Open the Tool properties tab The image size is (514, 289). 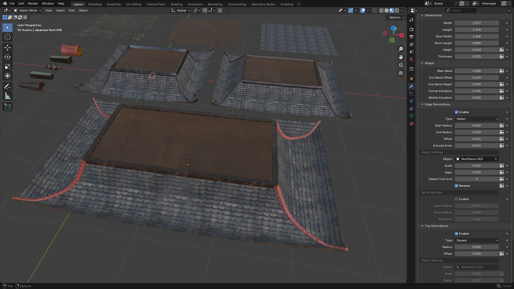pos(412,20)
